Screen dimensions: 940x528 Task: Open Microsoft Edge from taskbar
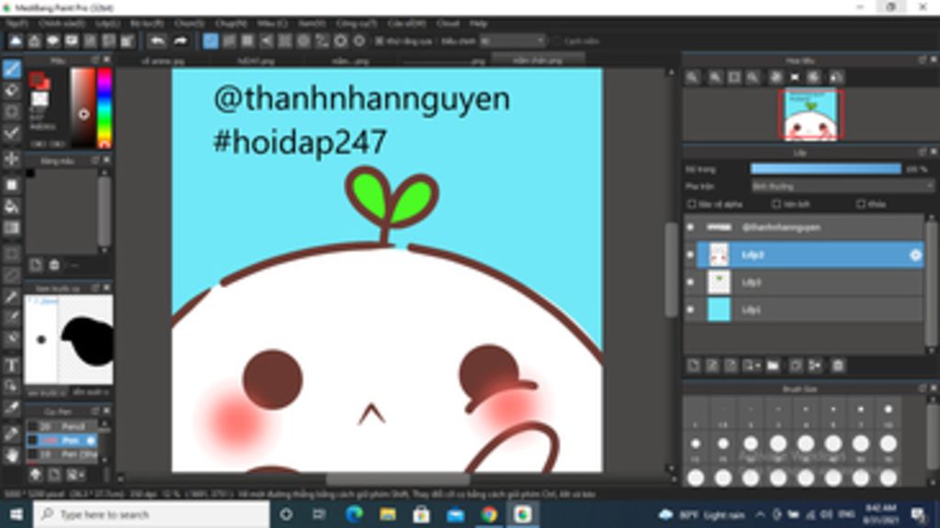pyautogui.click(x=354, y=514)
